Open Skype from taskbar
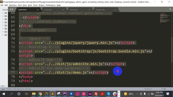 point(109,94)
